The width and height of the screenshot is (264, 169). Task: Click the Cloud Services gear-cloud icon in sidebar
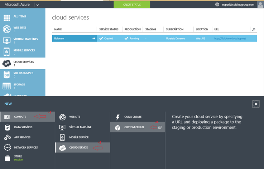7,63
